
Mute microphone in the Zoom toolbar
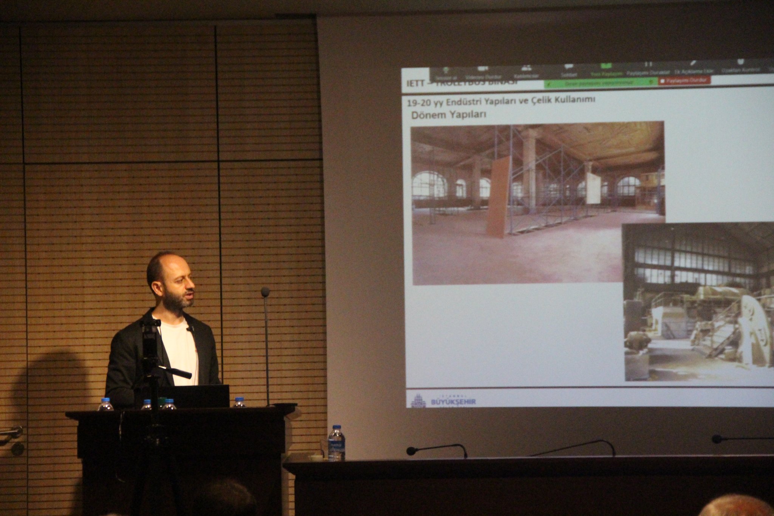(446, 73)
